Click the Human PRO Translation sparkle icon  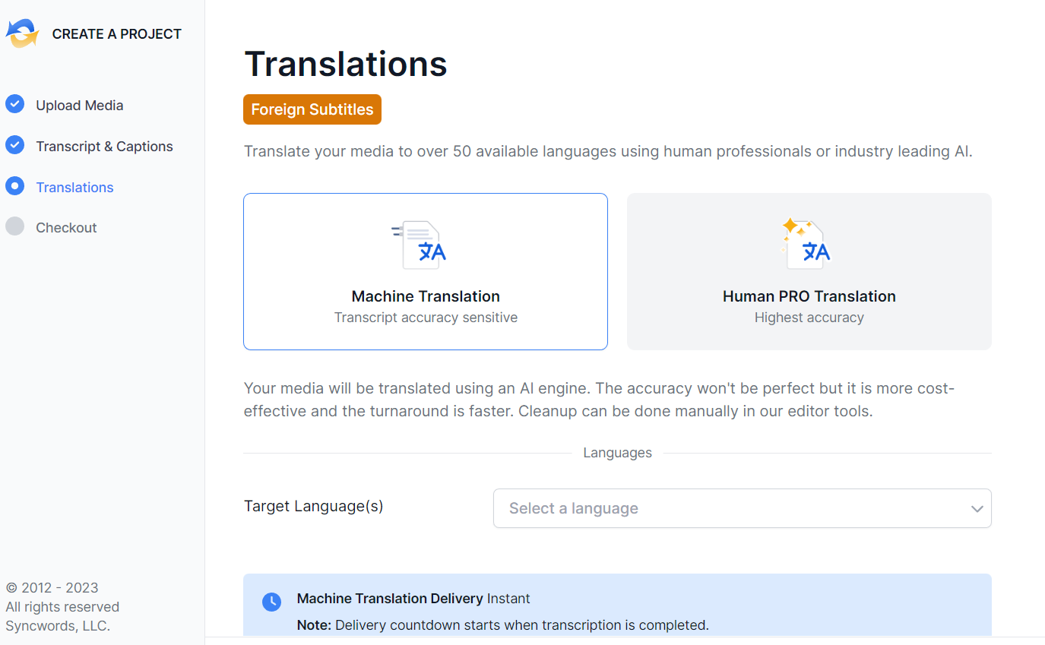pyautogui.click(x=806, y=244)
